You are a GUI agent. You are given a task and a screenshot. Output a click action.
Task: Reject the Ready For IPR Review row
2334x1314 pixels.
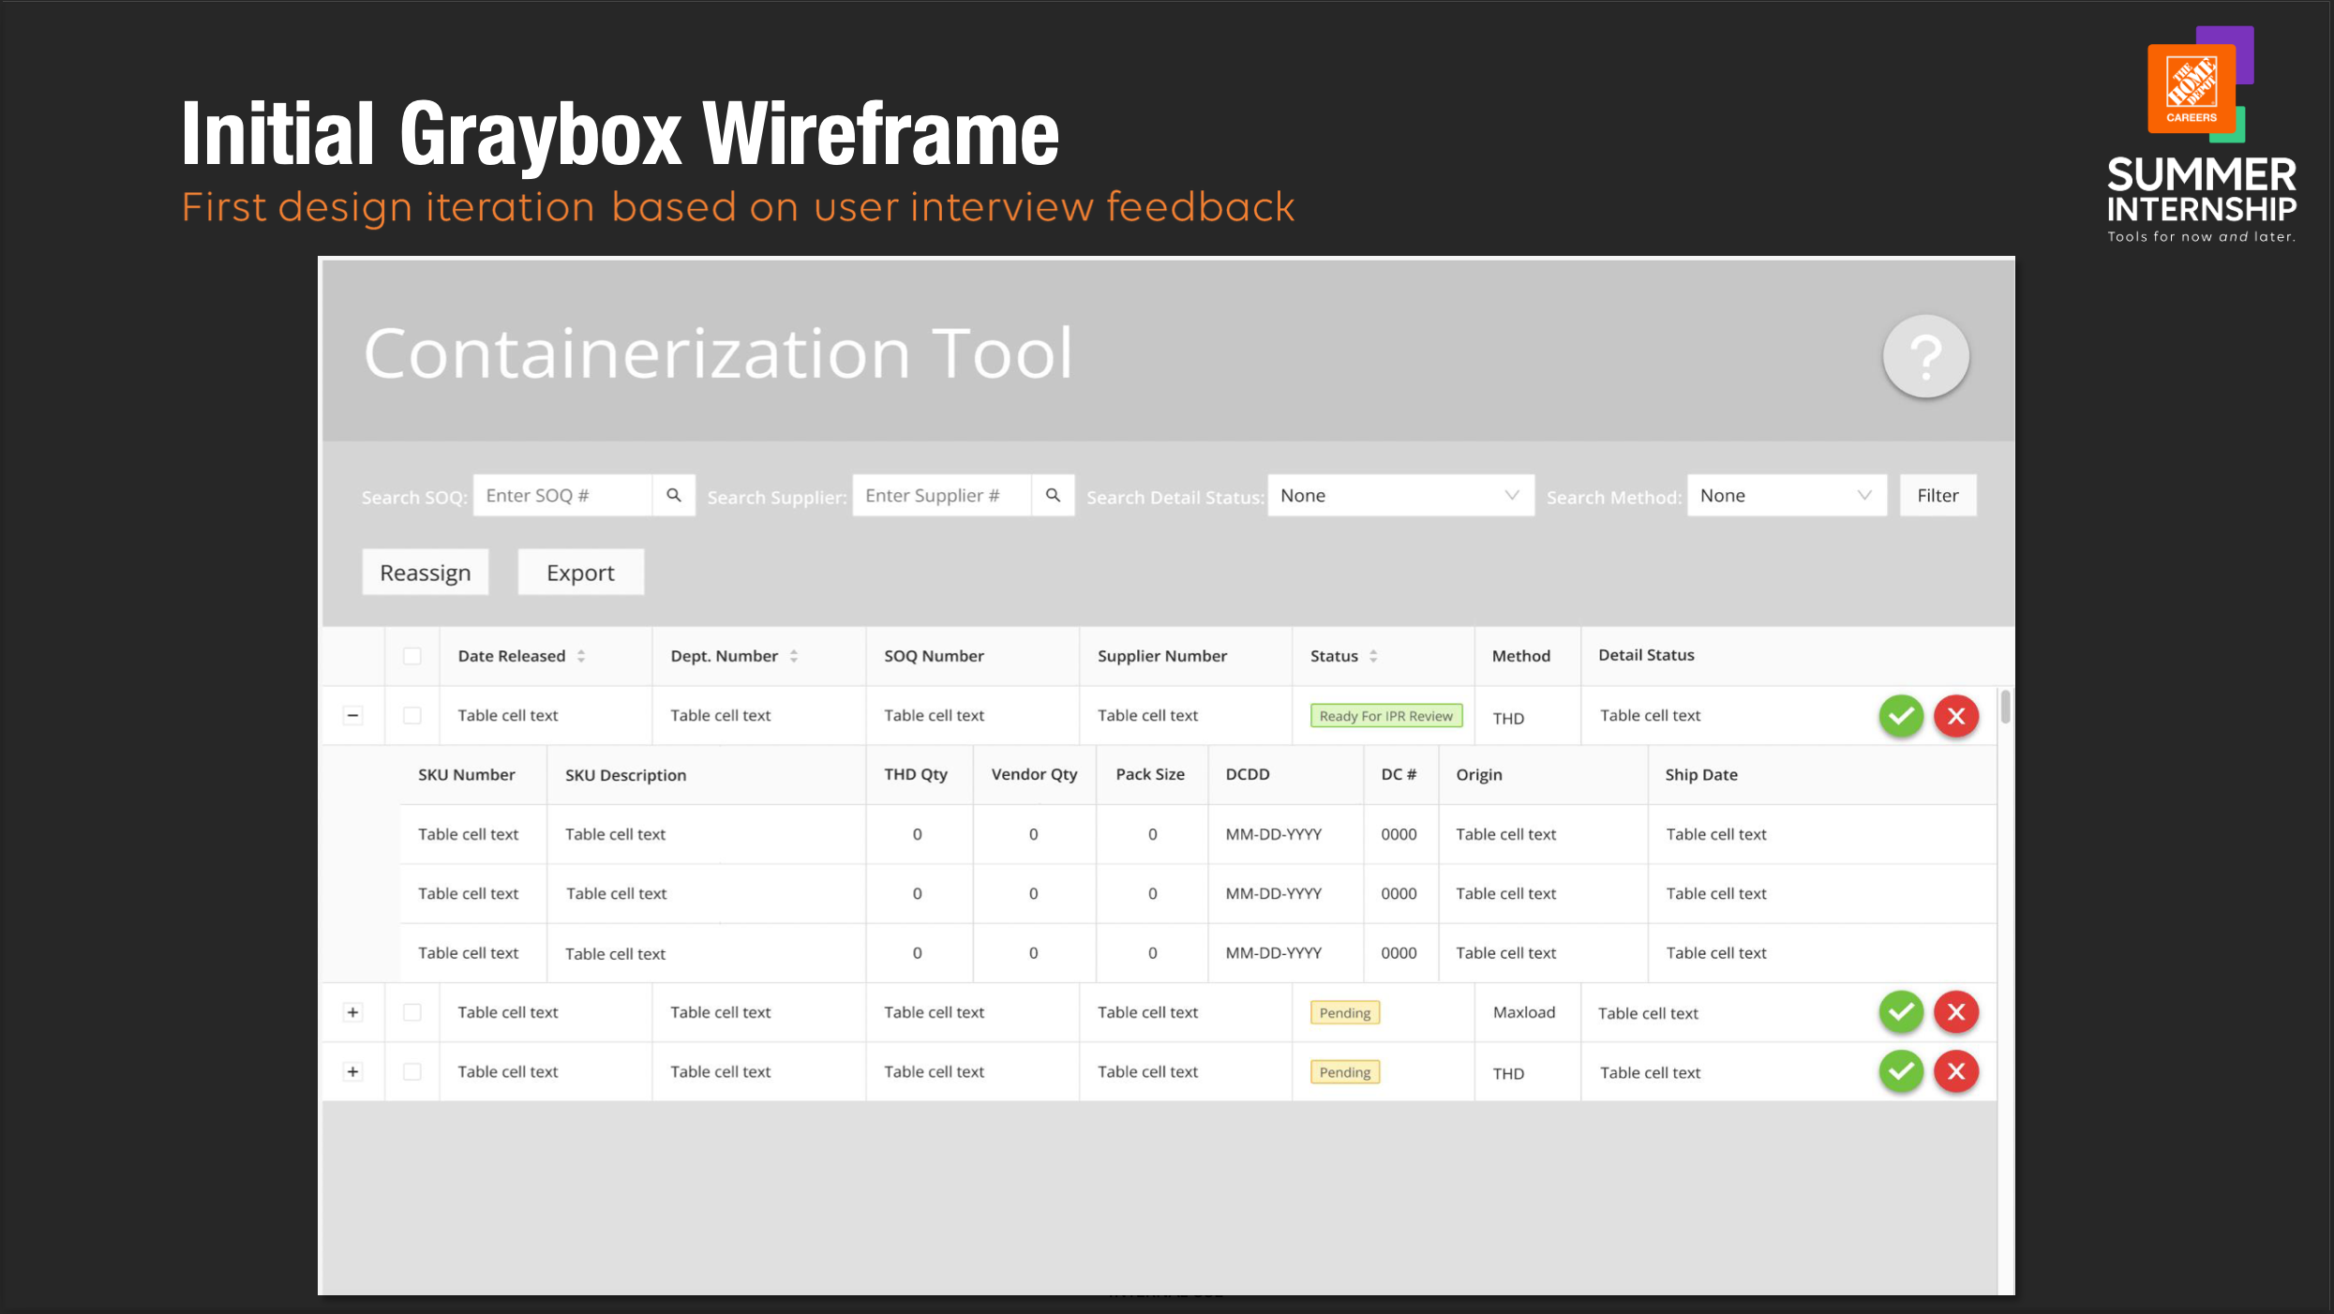point(1956,716)
